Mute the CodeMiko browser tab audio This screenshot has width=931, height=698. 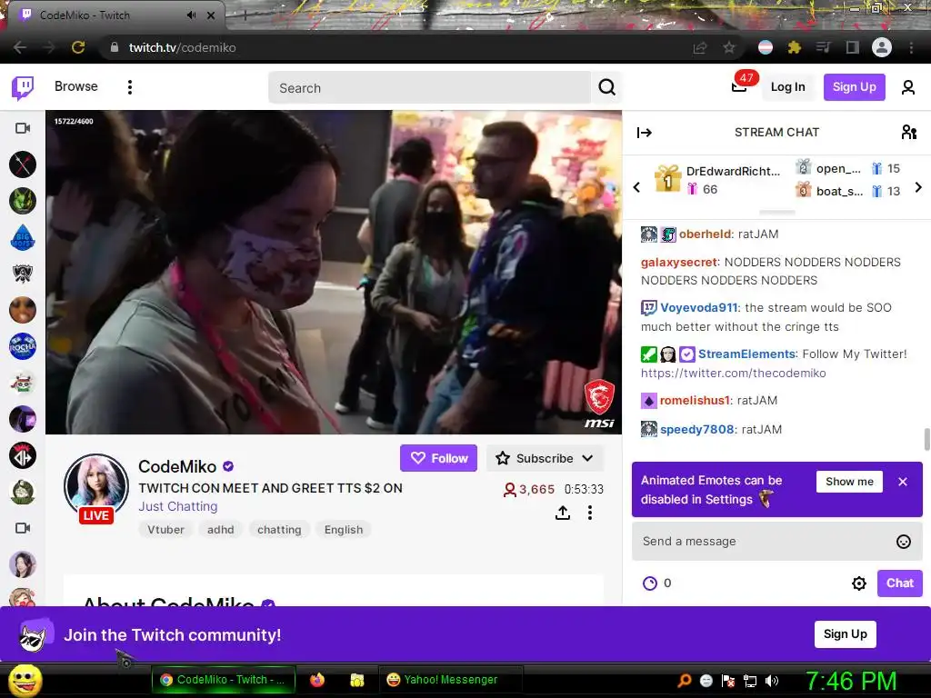pyautogui.click(x=191, y=15)
